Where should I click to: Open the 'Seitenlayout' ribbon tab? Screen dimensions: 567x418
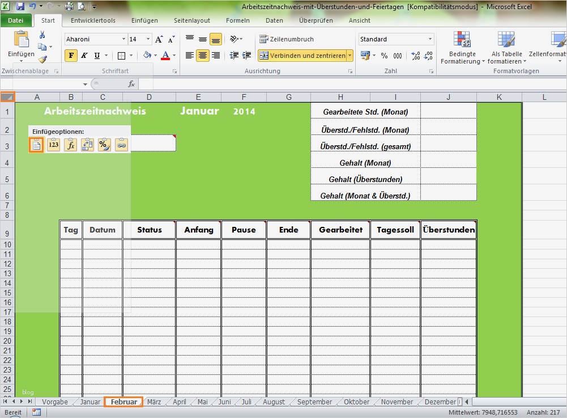click(191, 20)
